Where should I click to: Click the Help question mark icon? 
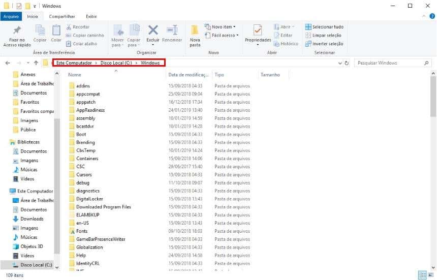[432, 16]
